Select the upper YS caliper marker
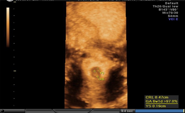Screen dimensions: 185x113 (x=98, y=69)
